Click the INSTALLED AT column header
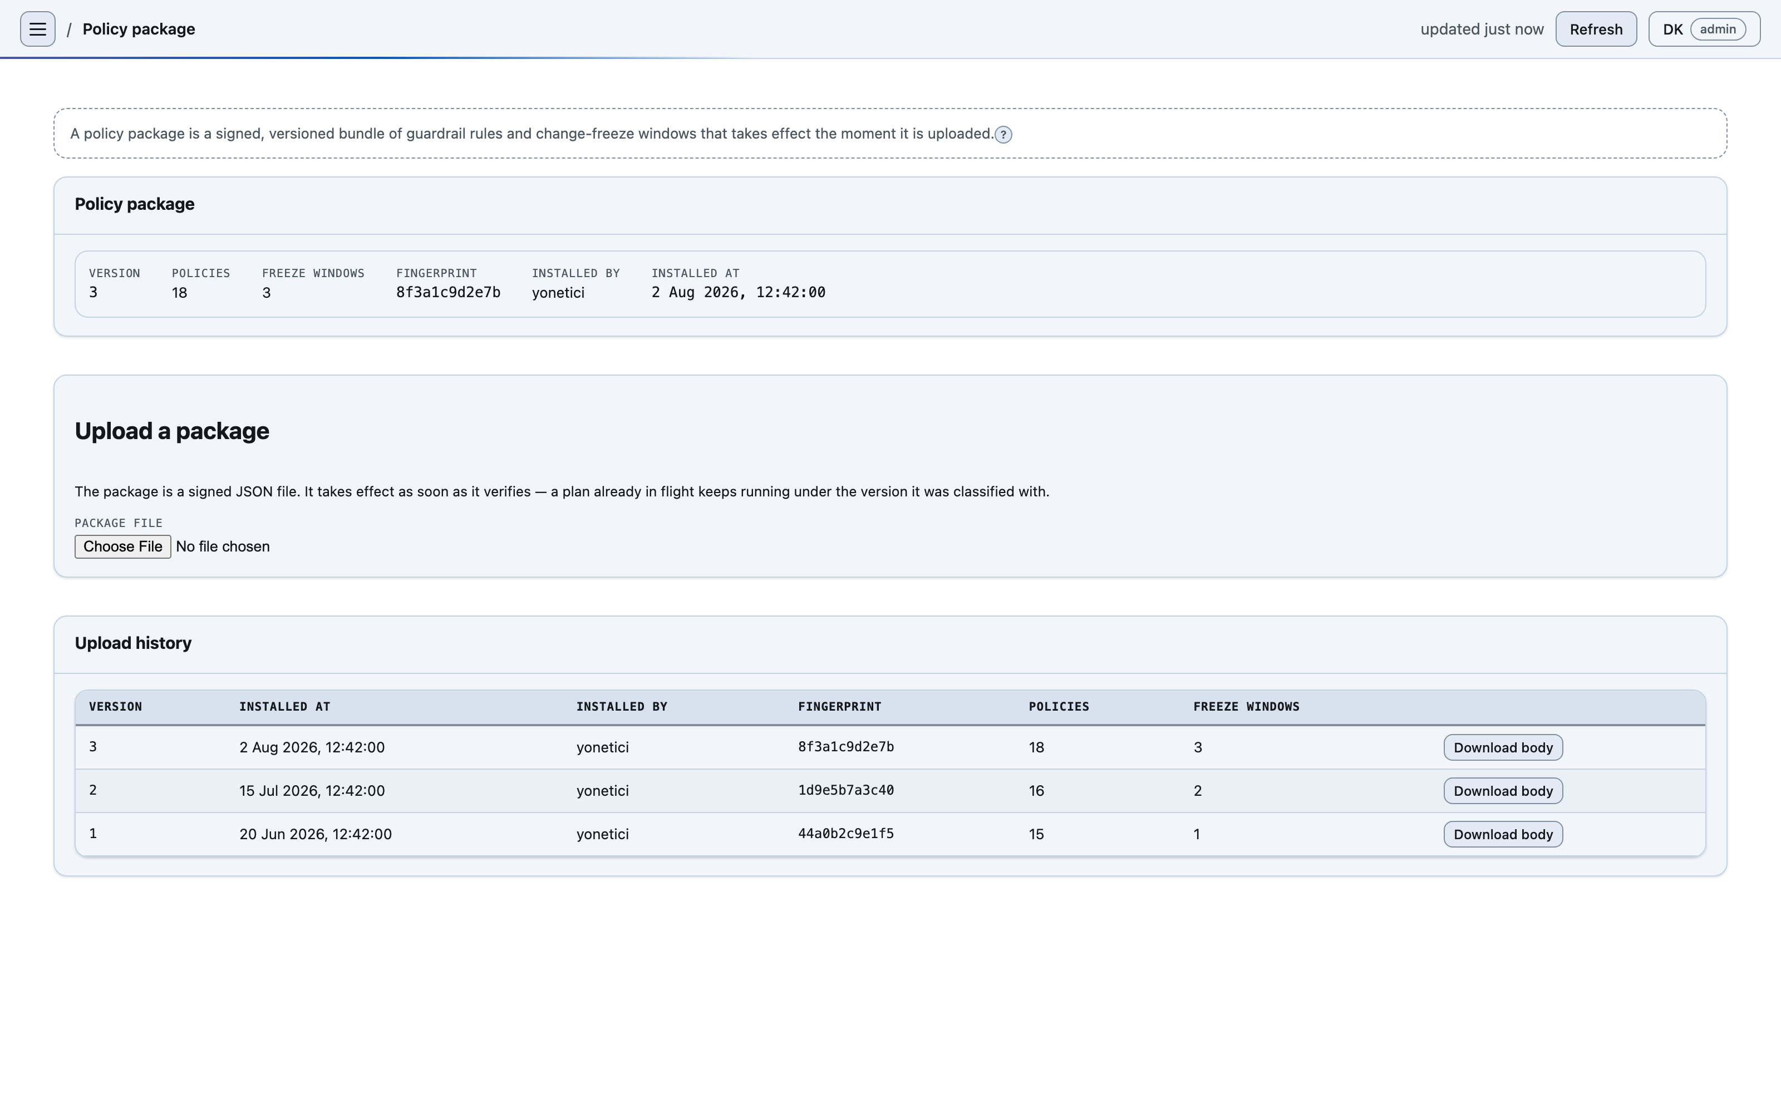 point(285,707)
